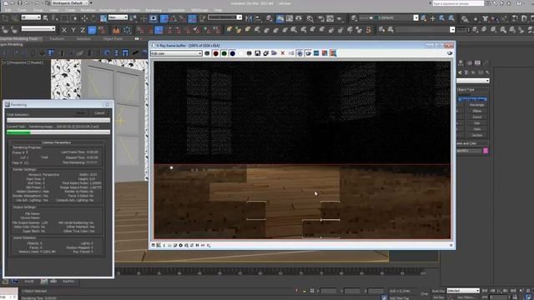Click the green Current Task progress bar
This screenshot has width=534, height=300.
pyautogui.click(x=58, y=132)
